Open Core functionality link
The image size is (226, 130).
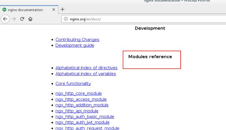[73, 84]
